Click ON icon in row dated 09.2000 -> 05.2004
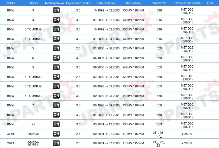 (x=56, y=96)
